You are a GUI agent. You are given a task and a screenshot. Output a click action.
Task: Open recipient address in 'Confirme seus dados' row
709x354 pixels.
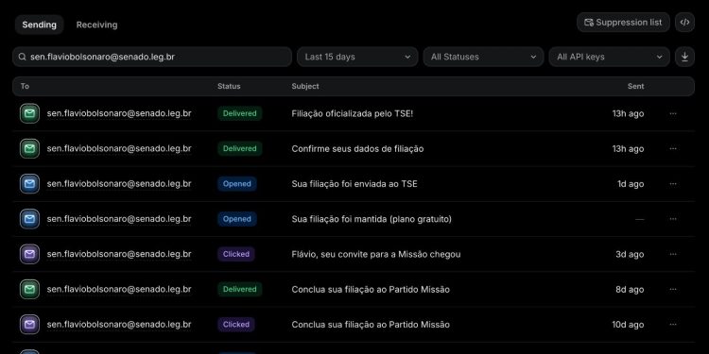tap(119, 148)
